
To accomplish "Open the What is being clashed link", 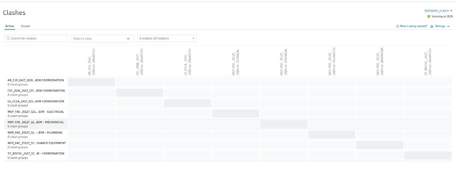I will tap(413, 26).
